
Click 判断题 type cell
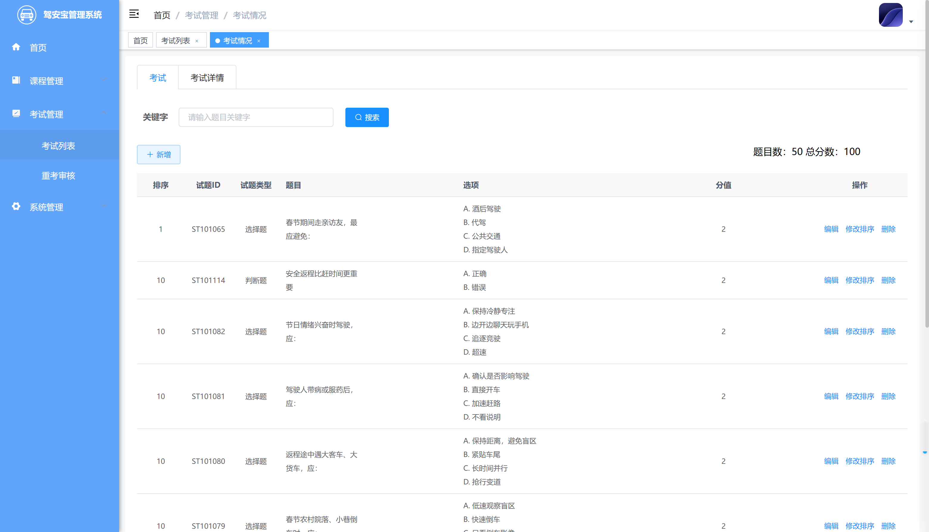coord(256,281)
